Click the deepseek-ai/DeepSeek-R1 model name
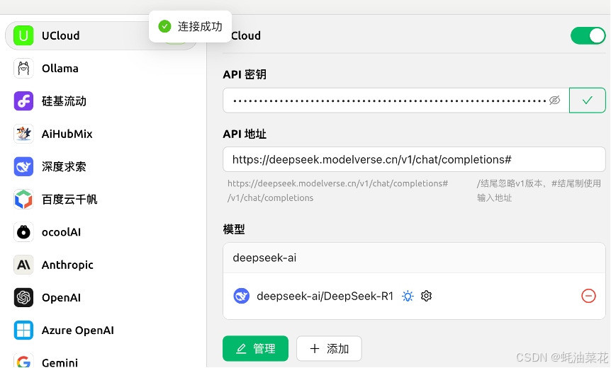This screenshot has height=368, width=611. point(325,296)
